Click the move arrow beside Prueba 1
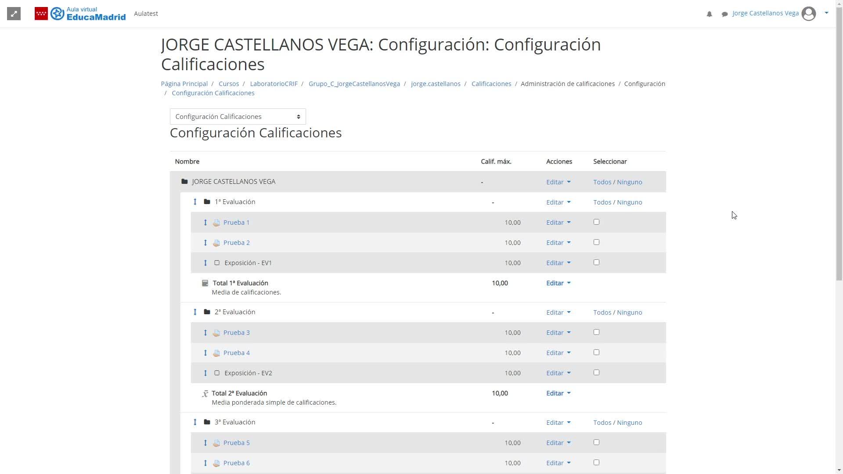 coord(205,223)
